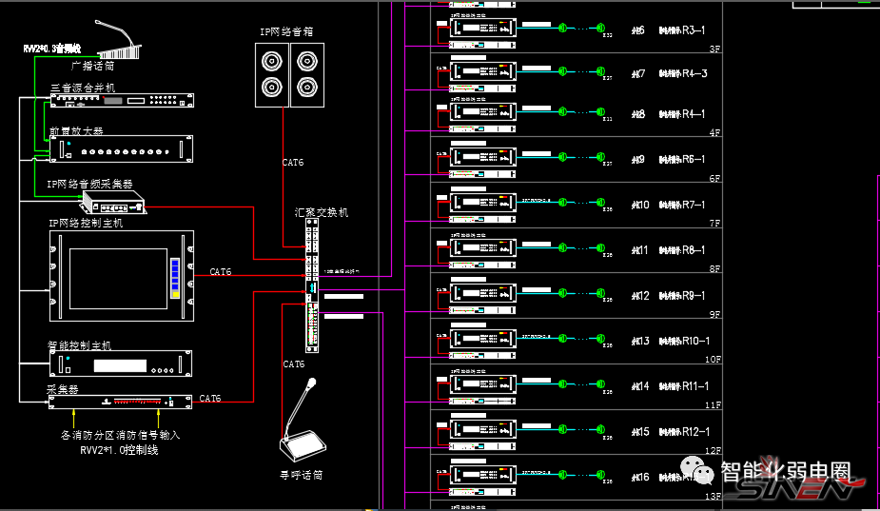The image size is (880, 511).
Task: Click the CAT6 label beside IP网络控制主机
Action: click(x=220, y=272)
